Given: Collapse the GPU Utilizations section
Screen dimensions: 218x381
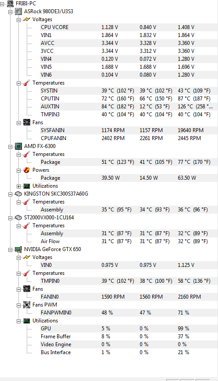Looking at the screenshot, I should click(18, 321).
